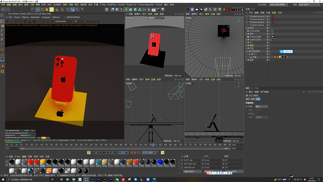Open the floor grid icon in toolbar
Image resolution: width=323 pixels, height=182 pixels.
[154, 10]
